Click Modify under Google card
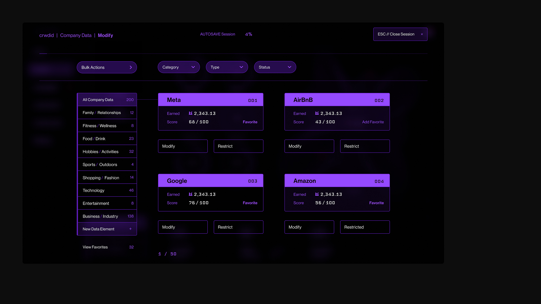 click(x=183, y=227)
